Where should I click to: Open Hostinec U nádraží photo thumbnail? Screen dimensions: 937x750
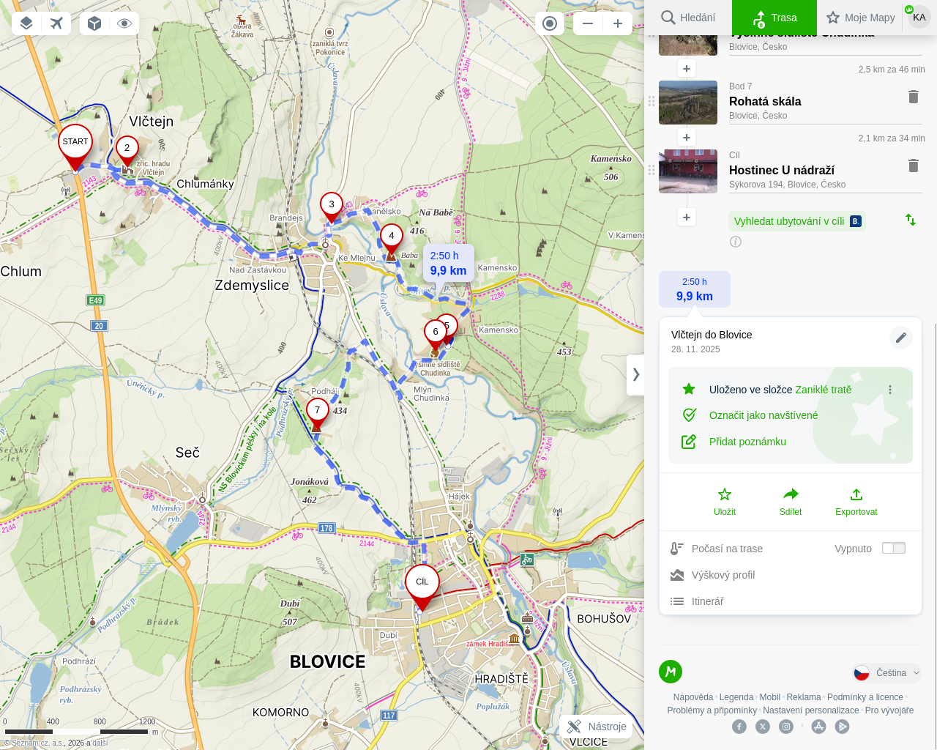coord(688,171)
